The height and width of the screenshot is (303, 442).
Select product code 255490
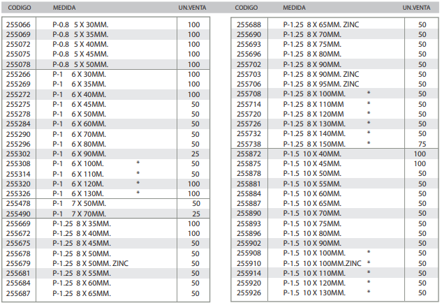[x=18, y=213]
